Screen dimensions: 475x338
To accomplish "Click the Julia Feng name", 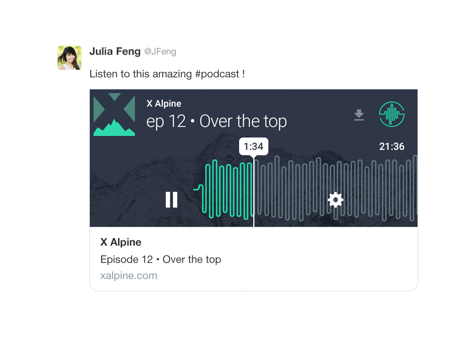I will tap(115, 51).
